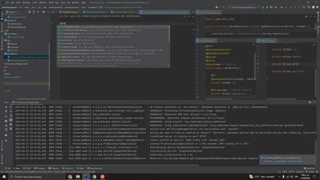Viewport: 320px width, 180px height.
Task: Toggle scroll to end in Run console
Action: [11, 120]
